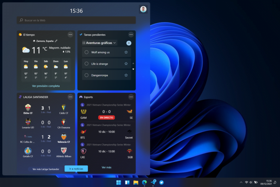Click the 13% precipitation indicator
The image size is (280, 187).
click(66, 52)
